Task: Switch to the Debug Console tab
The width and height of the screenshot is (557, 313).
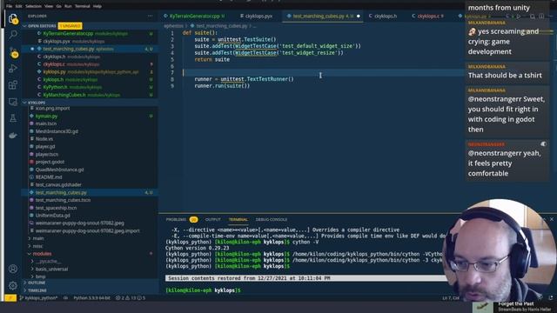Action: click(x=272, y=219)
